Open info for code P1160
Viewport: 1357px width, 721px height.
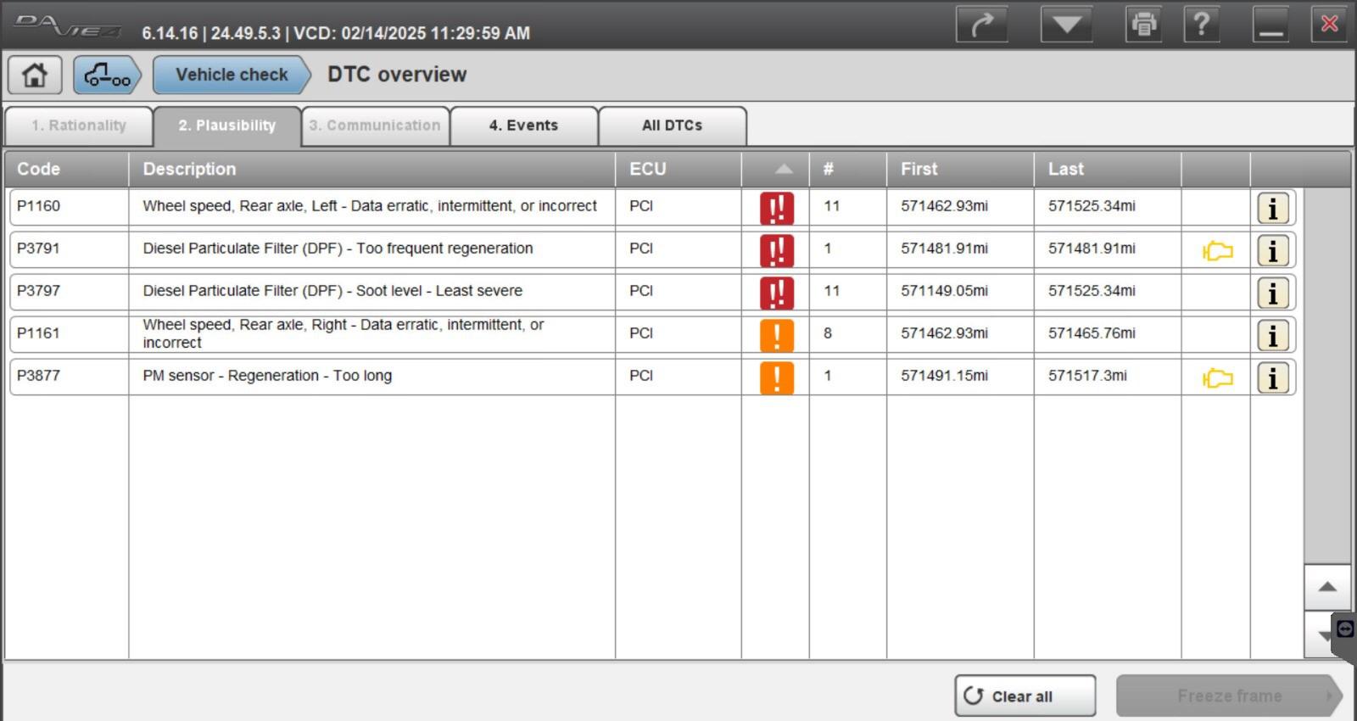[1272, 208]
